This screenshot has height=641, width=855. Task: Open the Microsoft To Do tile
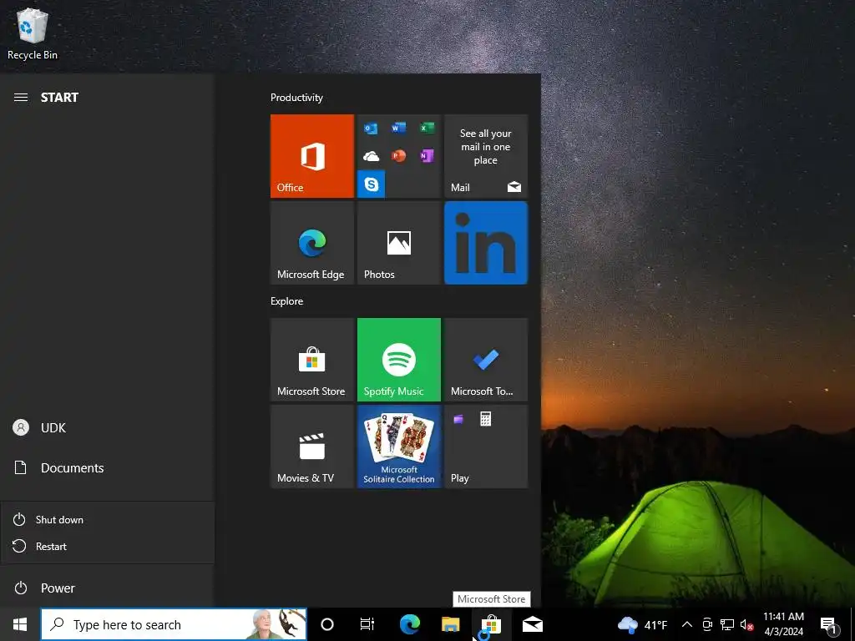(x=486, y=360)
